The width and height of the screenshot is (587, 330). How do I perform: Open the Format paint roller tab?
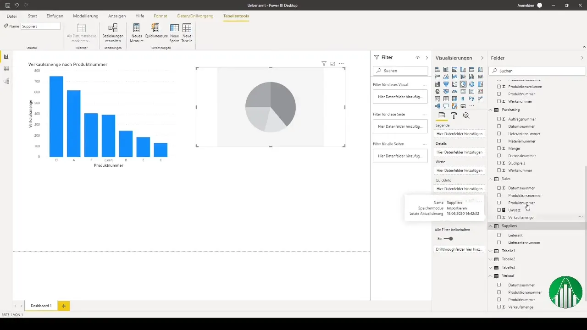click(454, 115)
